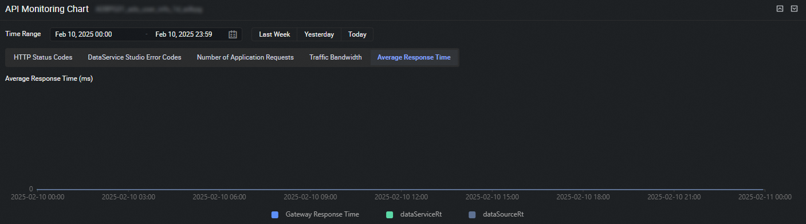Image resolution: width=806 pixels, height=224 pixels.
Task: Select the Average Response Time tab
Action: [414, 57]
